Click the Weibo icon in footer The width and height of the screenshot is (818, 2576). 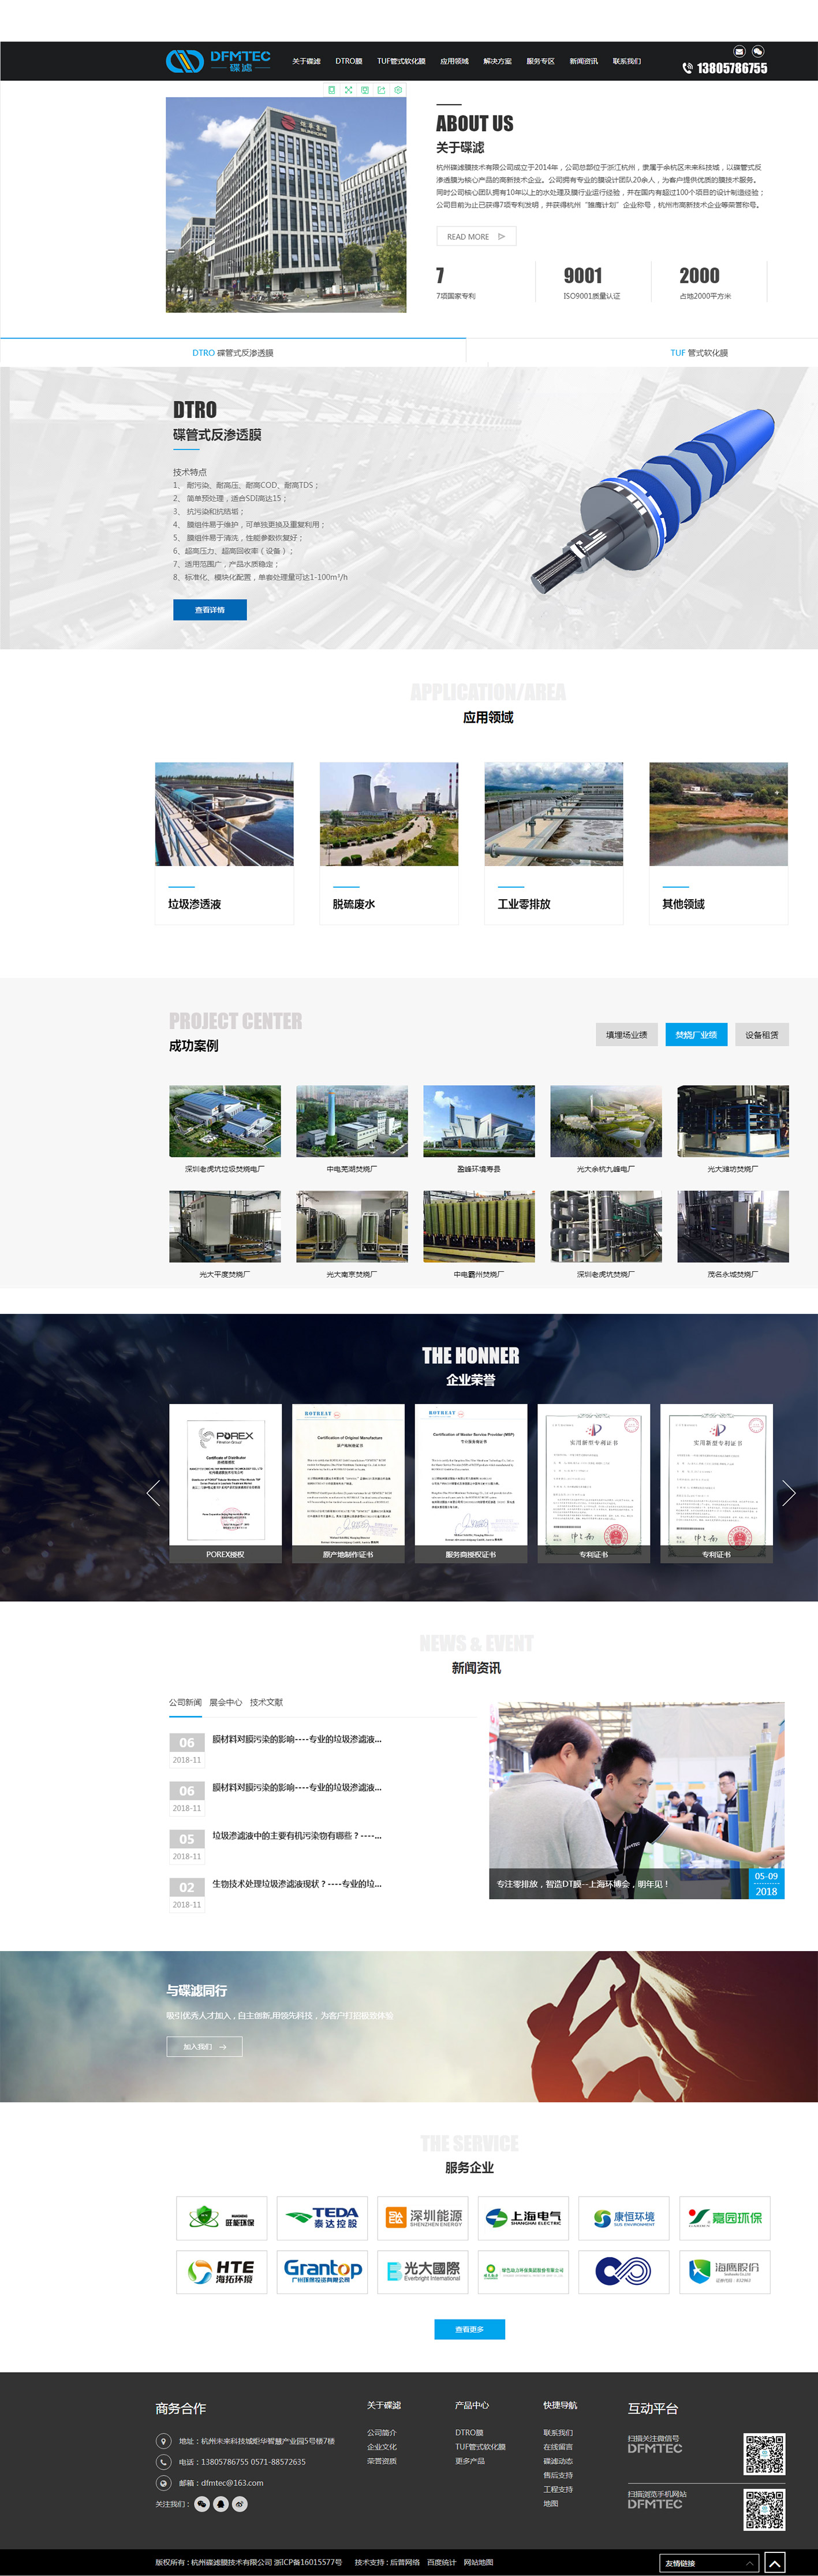pyautogui.click(x=239, y=2504)
